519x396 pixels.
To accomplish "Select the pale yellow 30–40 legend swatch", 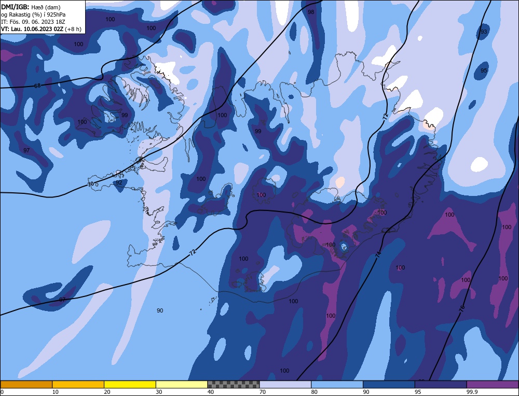I will click(182, 384).
